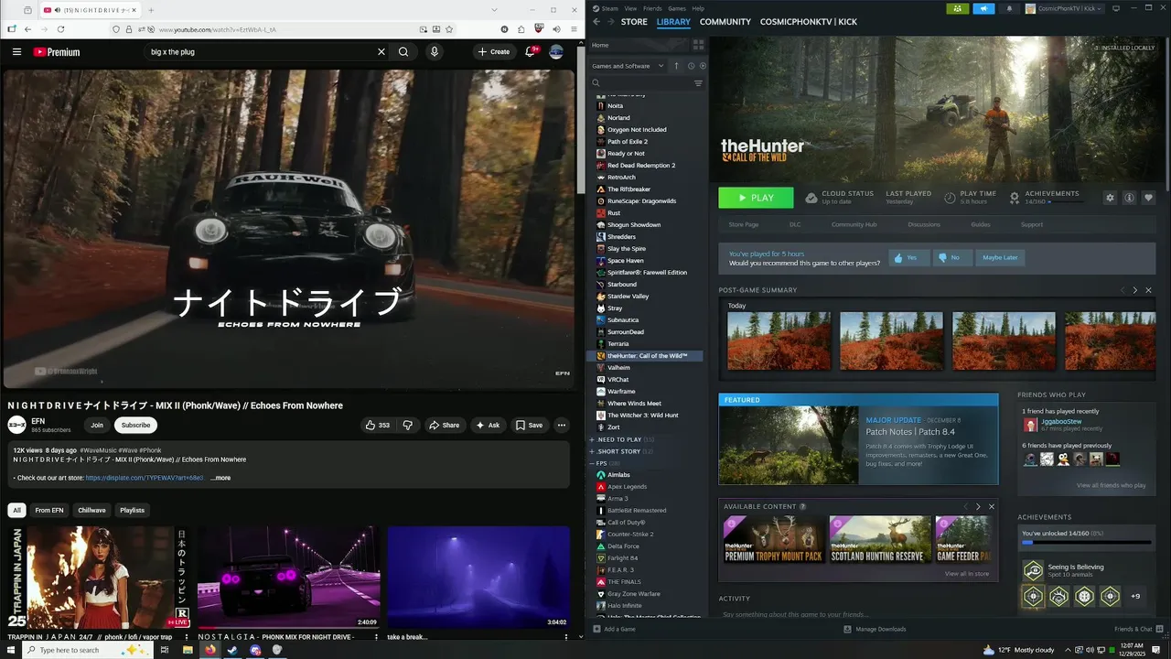This screenshot has width=1171, height=659.
Task: Like the NIGHTDRIVE video
Action: pyautogui.click(x=378, y=425)
